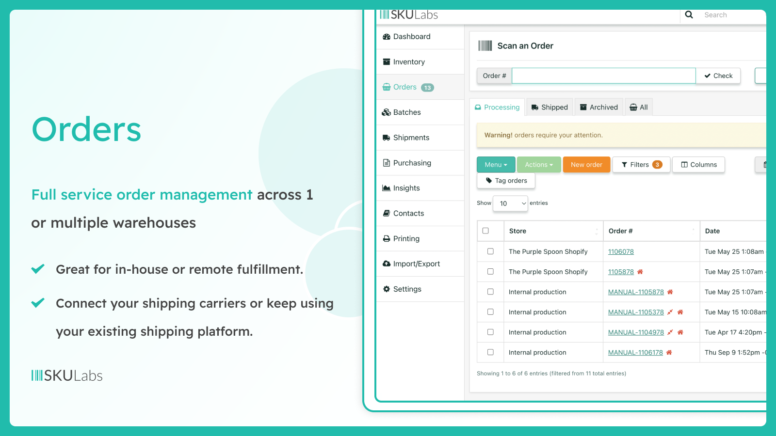Click the barcode icon beside Scan an Order
776x436 pixels.
[x=485, y=46]
